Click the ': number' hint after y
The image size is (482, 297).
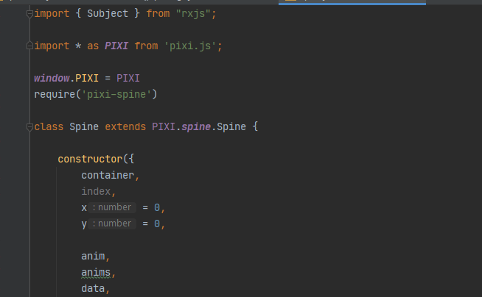pyautogui.click(x=112, y=223)
